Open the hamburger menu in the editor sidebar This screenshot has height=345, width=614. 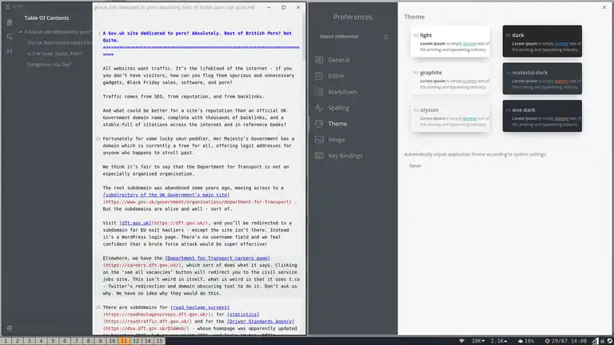[7, 6]
